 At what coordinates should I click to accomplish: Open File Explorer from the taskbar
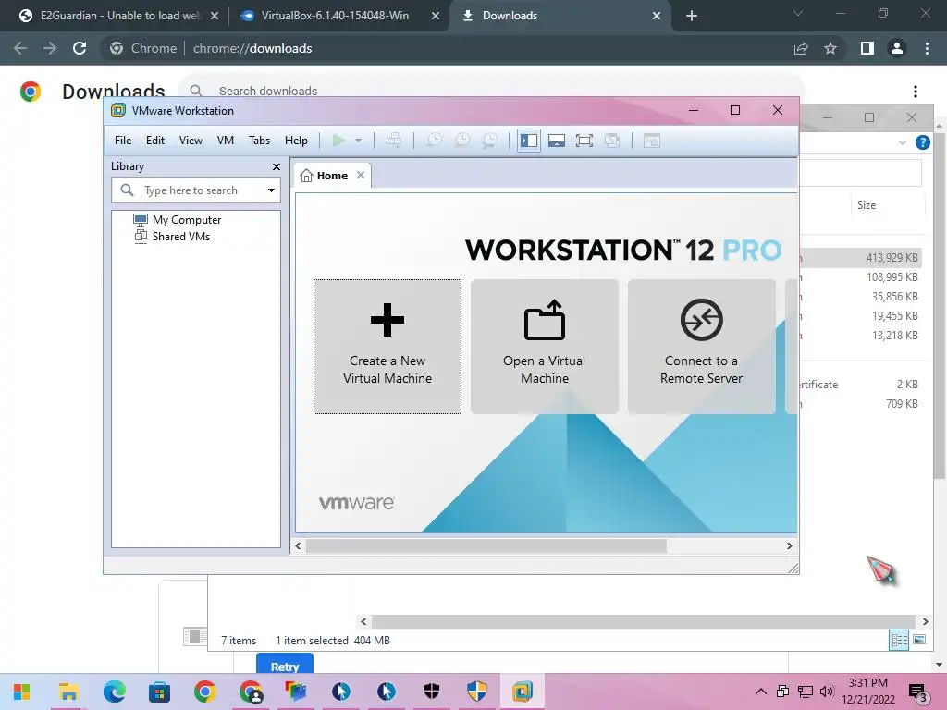tap(68, 692)
